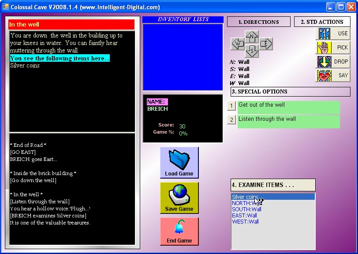
Task: Click the 2. STD ACTIONS header
Action: pos(322,22)
